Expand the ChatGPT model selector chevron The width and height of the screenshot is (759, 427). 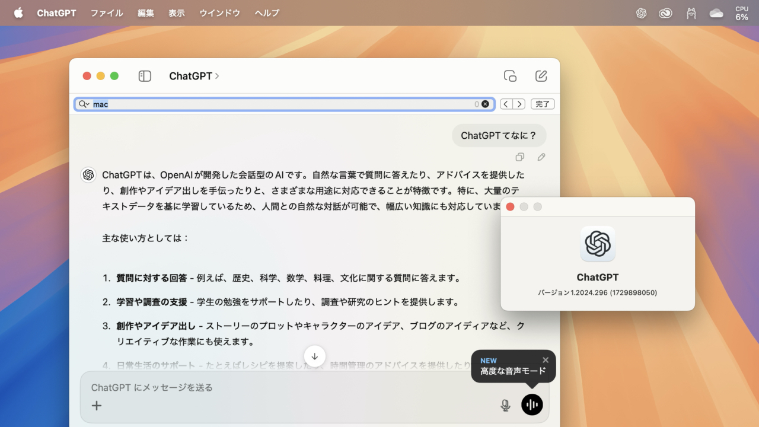217,76
